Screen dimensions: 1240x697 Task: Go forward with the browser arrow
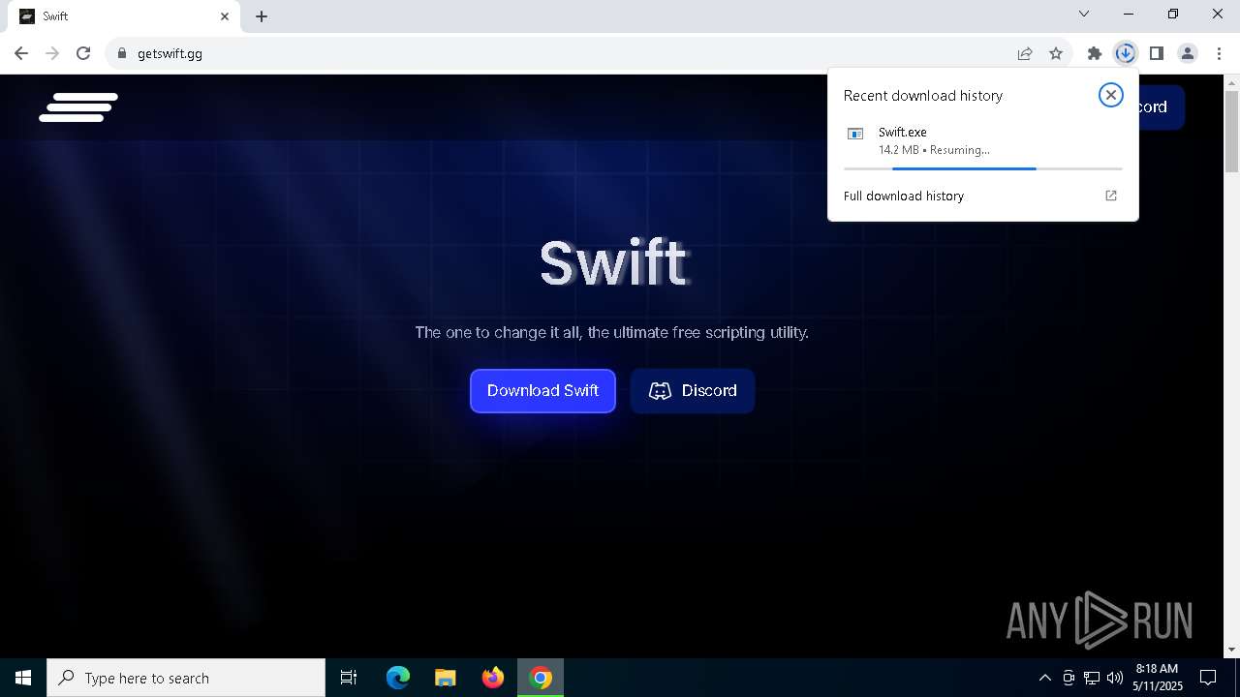coord(52,53)
